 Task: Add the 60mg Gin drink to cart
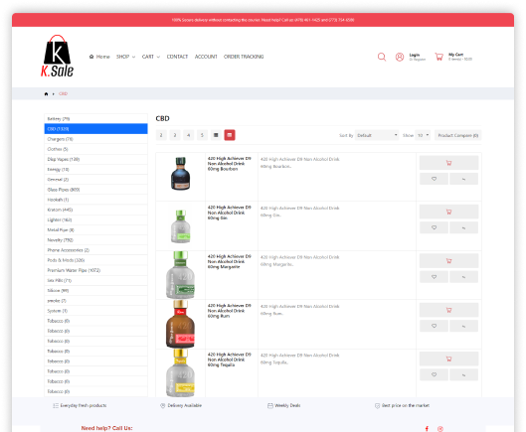point(448,212)
